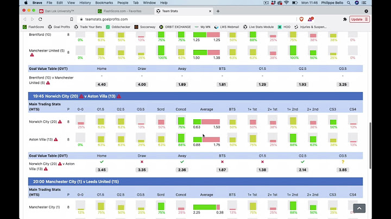Viewport: 391px width, 219px height.
Task: Click the page vertical scrollbar
Action: pos(370,146)
